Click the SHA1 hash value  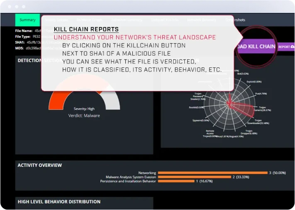pos(34,42)
